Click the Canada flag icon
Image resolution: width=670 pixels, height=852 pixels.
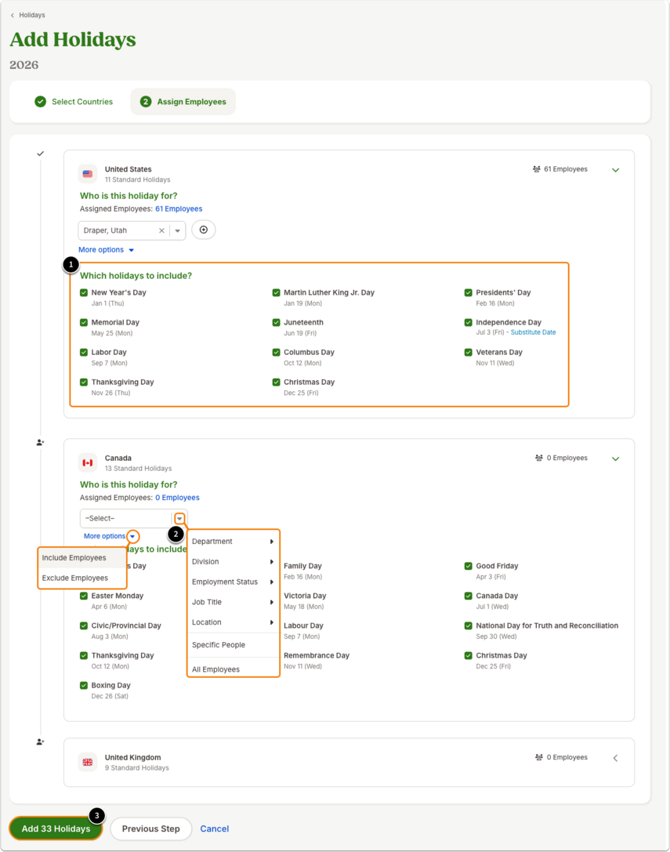pos(88,463)
